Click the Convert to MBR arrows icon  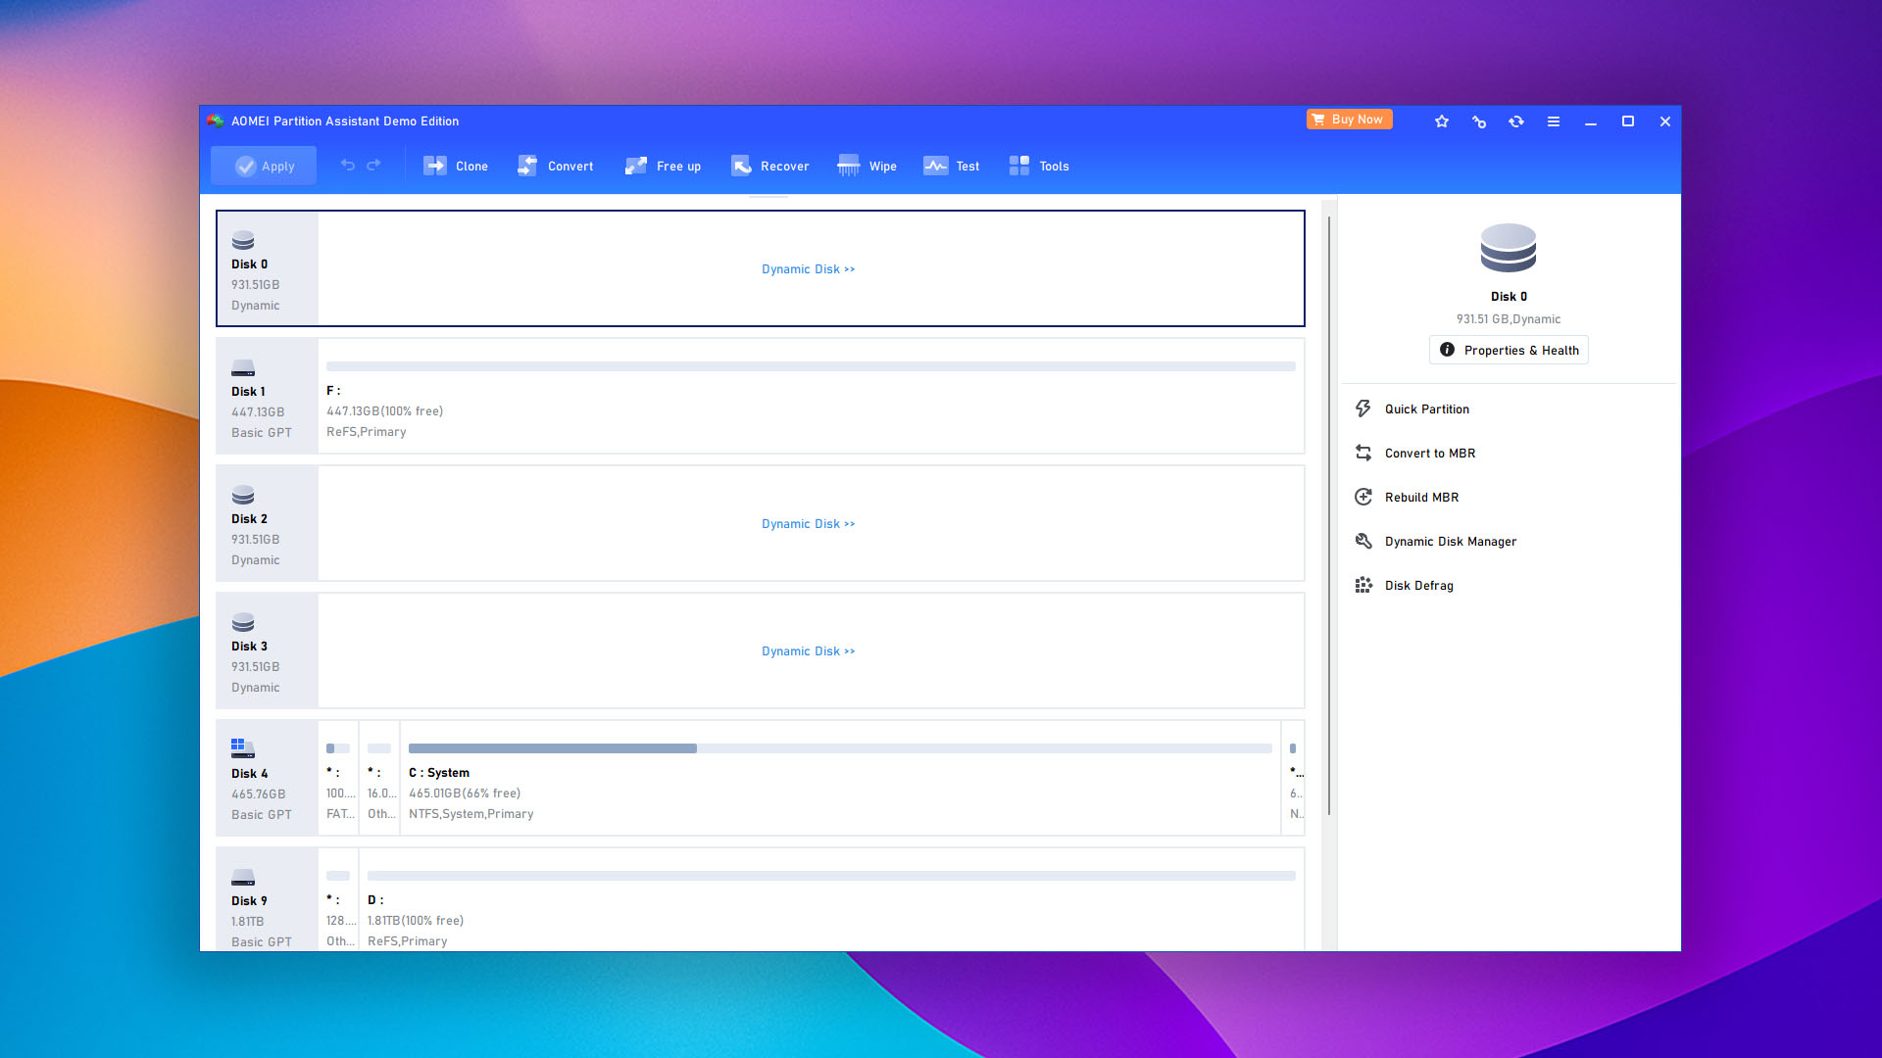coord(1363,453)
